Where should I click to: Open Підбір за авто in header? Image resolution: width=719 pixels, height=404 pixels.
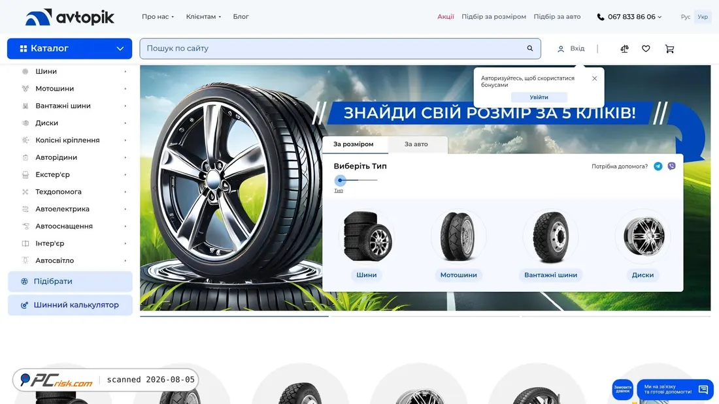[557, 17]
